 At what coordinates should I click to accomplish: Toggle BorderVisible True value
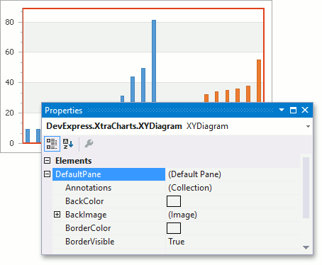click(x=177, y=242)
